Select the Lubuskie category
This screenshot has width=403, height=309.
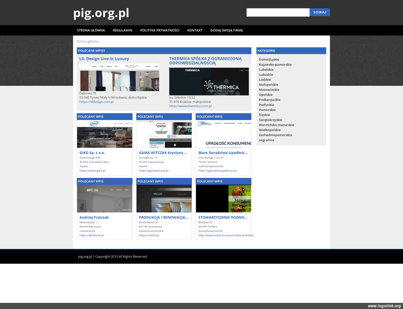pos(266,74)
